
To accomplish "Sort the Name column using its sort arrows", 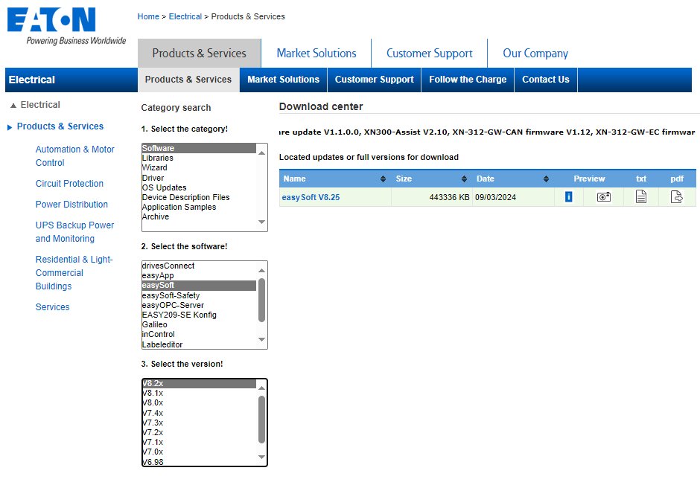I will pyautogui.click(x=384, y=179).
